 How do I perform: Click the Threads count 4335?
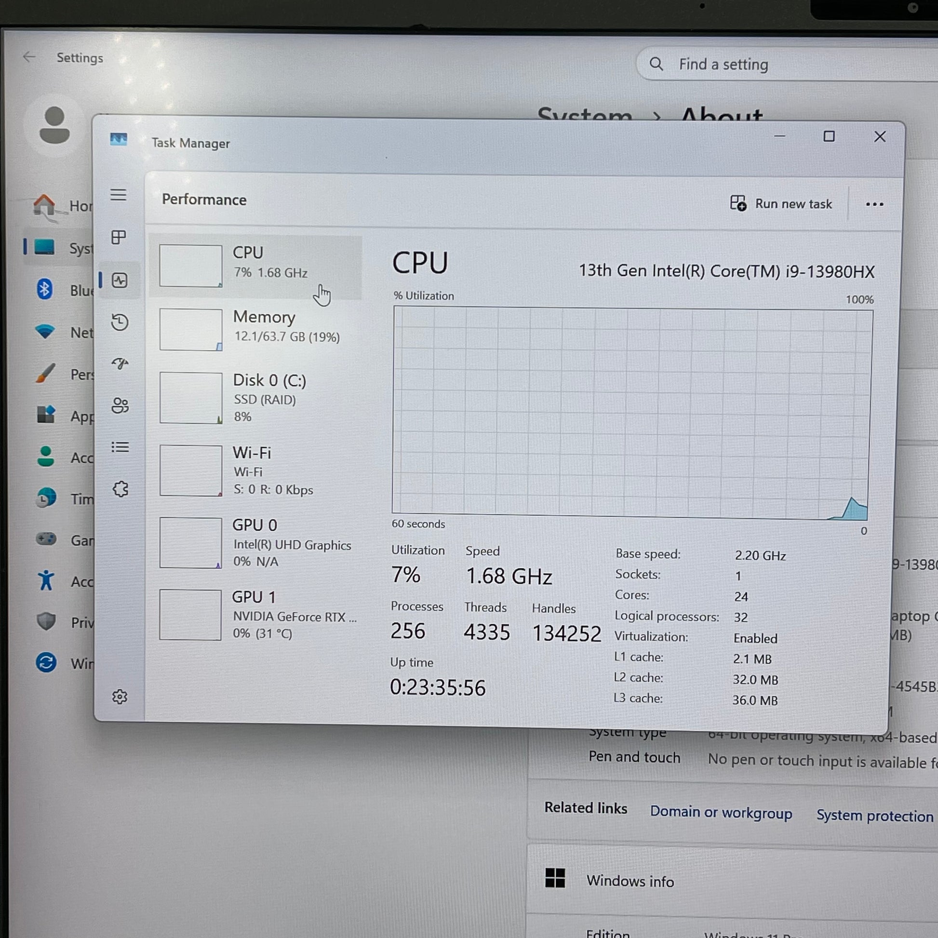pyautogui.click(x=486, y=632)
